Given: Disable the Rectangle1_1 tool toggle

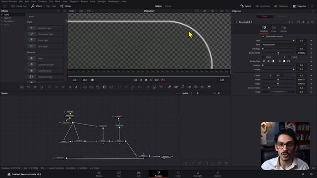Looking at the screenshot, I should (236, 22).
